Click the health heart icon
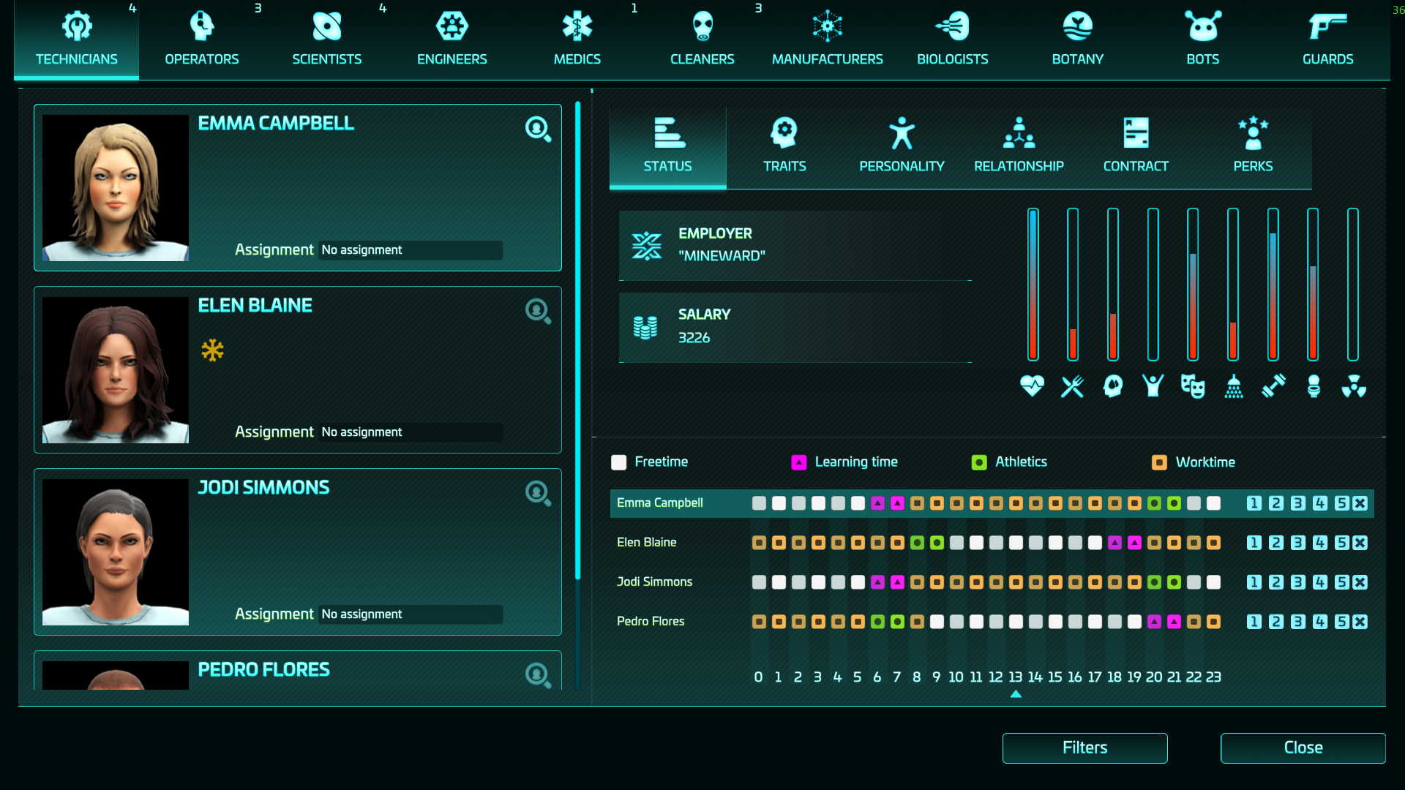This screenshot has width=1405, height=790. tap(1033, 385)
